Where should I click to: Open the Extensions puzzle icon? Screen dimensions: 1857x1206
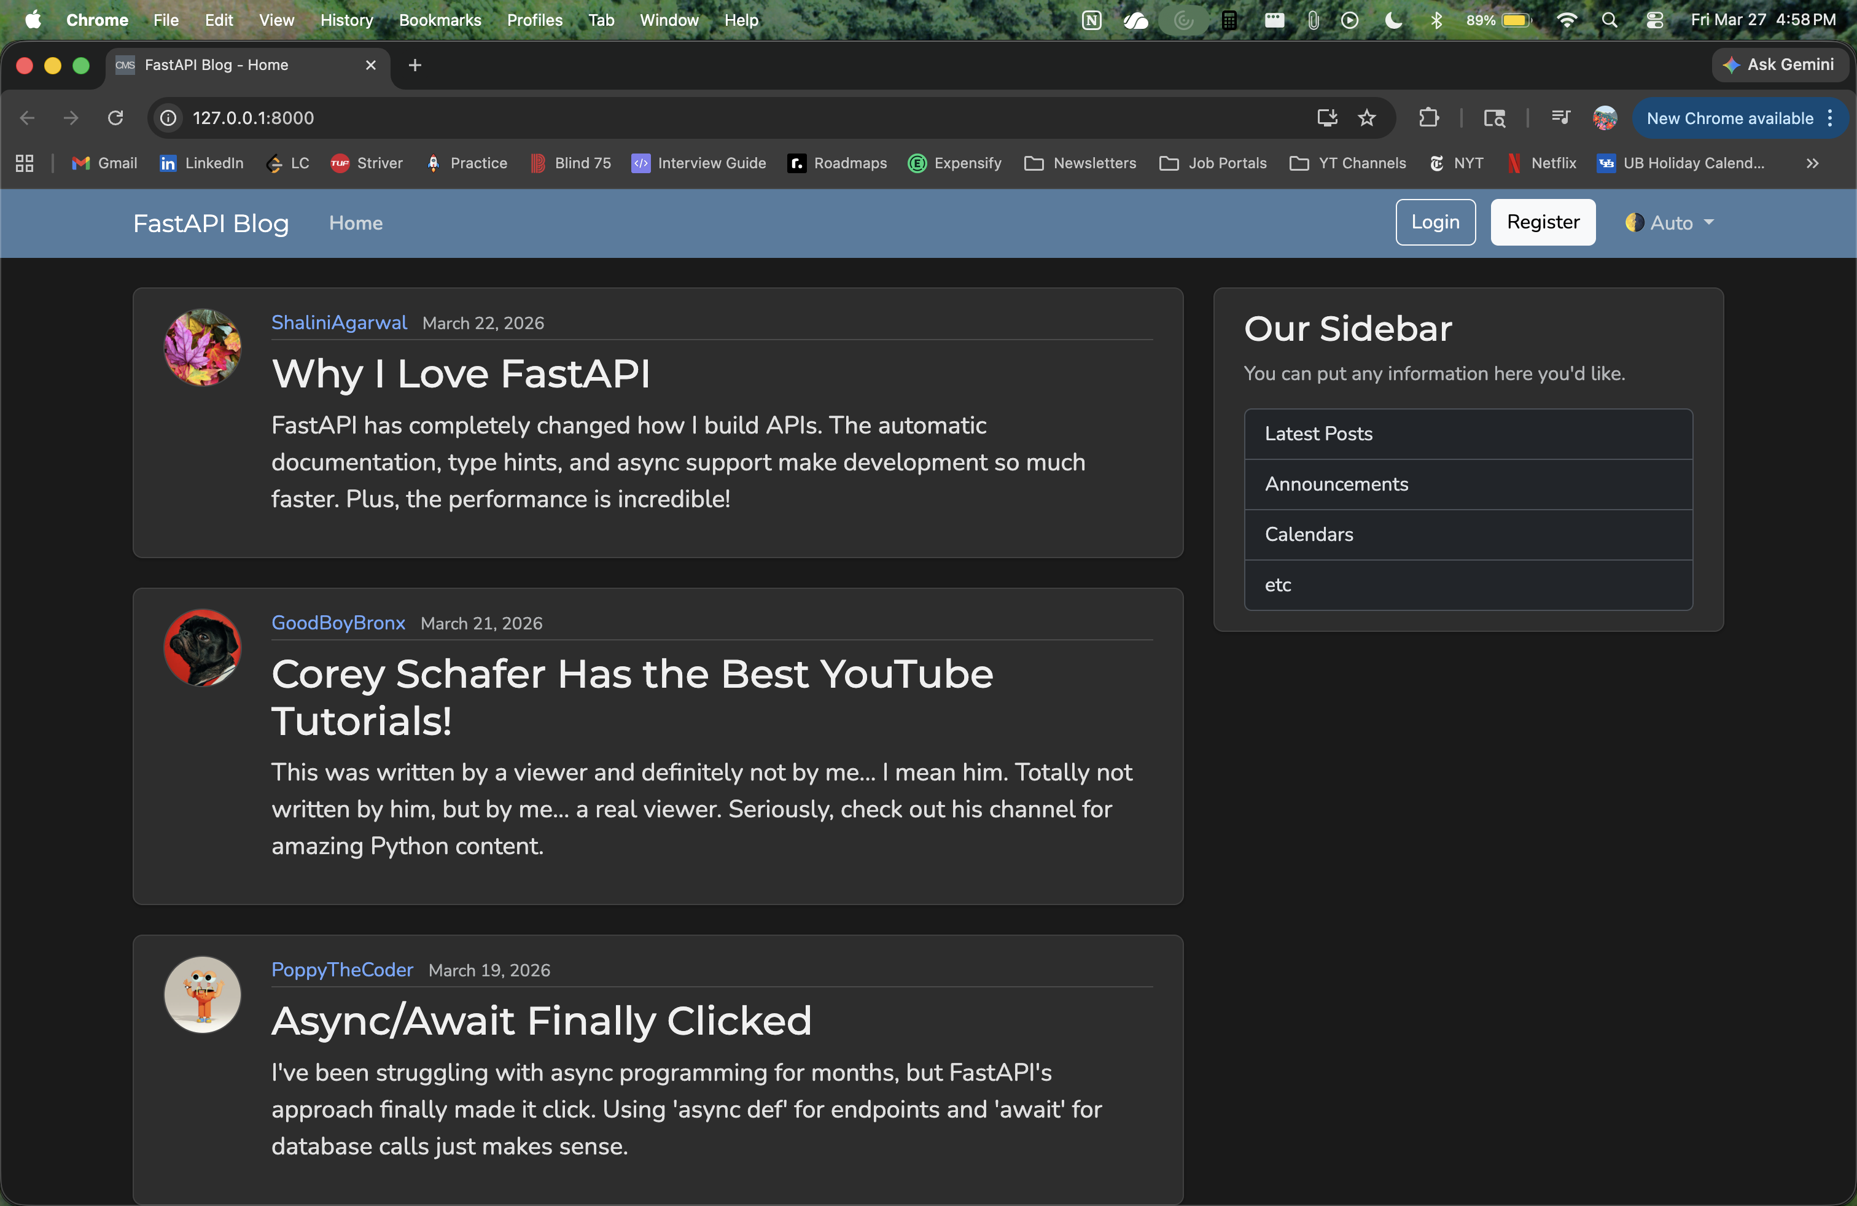click(x=1428, y=118)
